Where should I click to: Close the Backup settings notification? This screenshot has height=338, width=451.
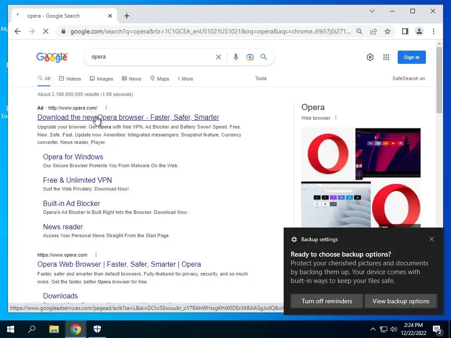pos(432,239)
